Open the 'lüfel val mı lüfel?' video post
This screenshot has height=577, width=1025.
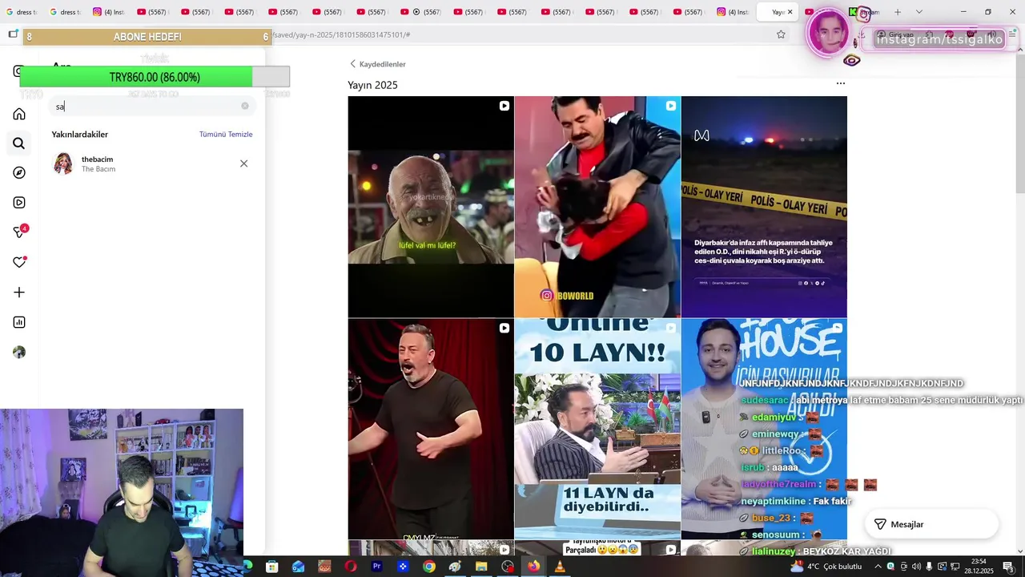point(431,207)
